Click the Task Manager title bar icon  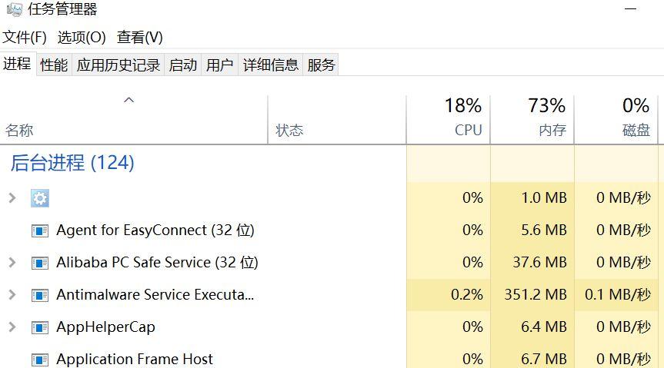click(15, 9)
